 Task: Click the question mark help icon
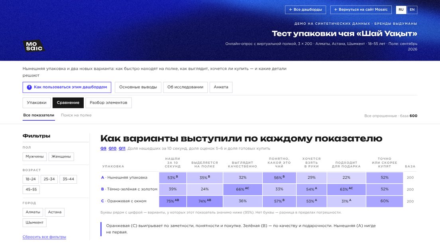click(x=29, y=87)
